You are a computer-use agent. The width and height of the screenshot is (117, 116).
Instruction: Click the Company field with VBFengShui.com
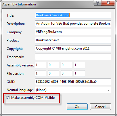(x=73, y=32)
